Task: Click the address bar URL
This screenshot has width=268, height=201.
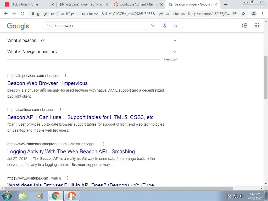Action: tap(133, 14)
